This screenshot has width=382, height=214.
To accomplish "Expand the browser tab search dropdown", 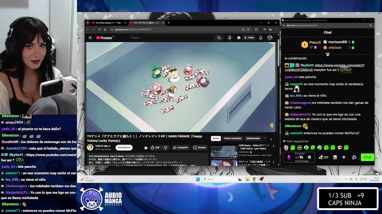I will 87,23.
